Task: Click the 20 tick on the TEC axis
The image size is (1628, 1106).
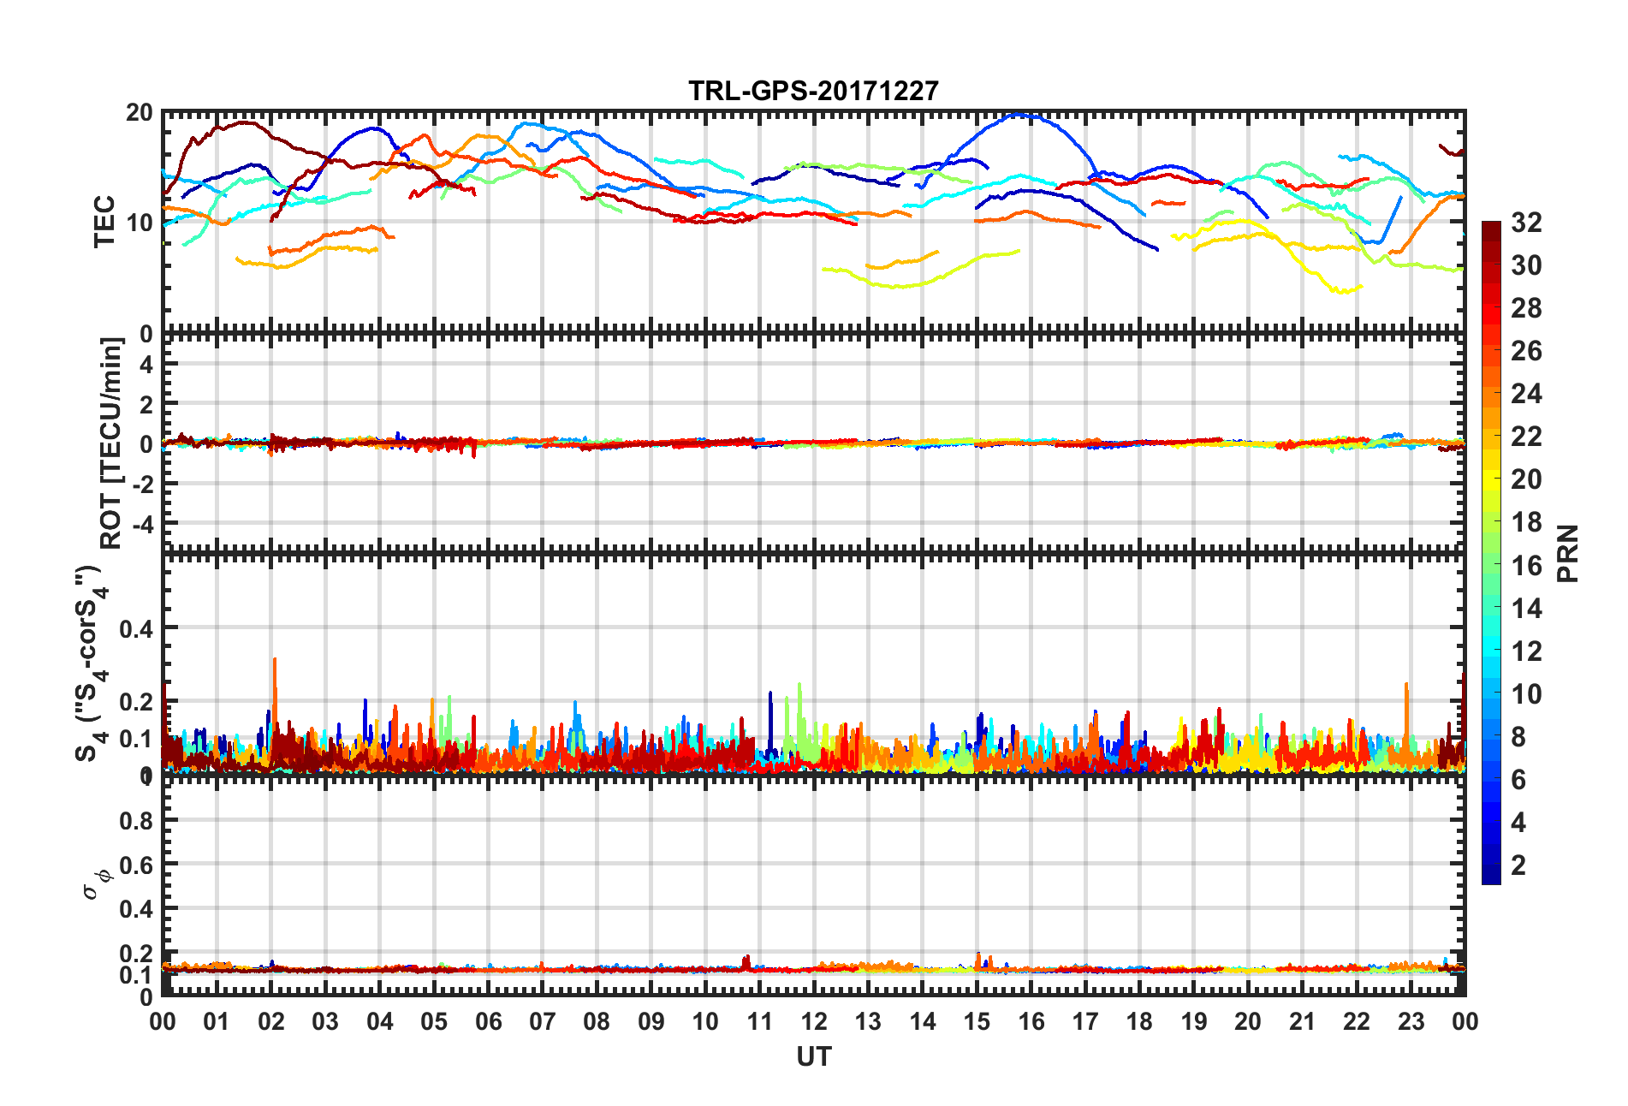Action: (139, 113)
